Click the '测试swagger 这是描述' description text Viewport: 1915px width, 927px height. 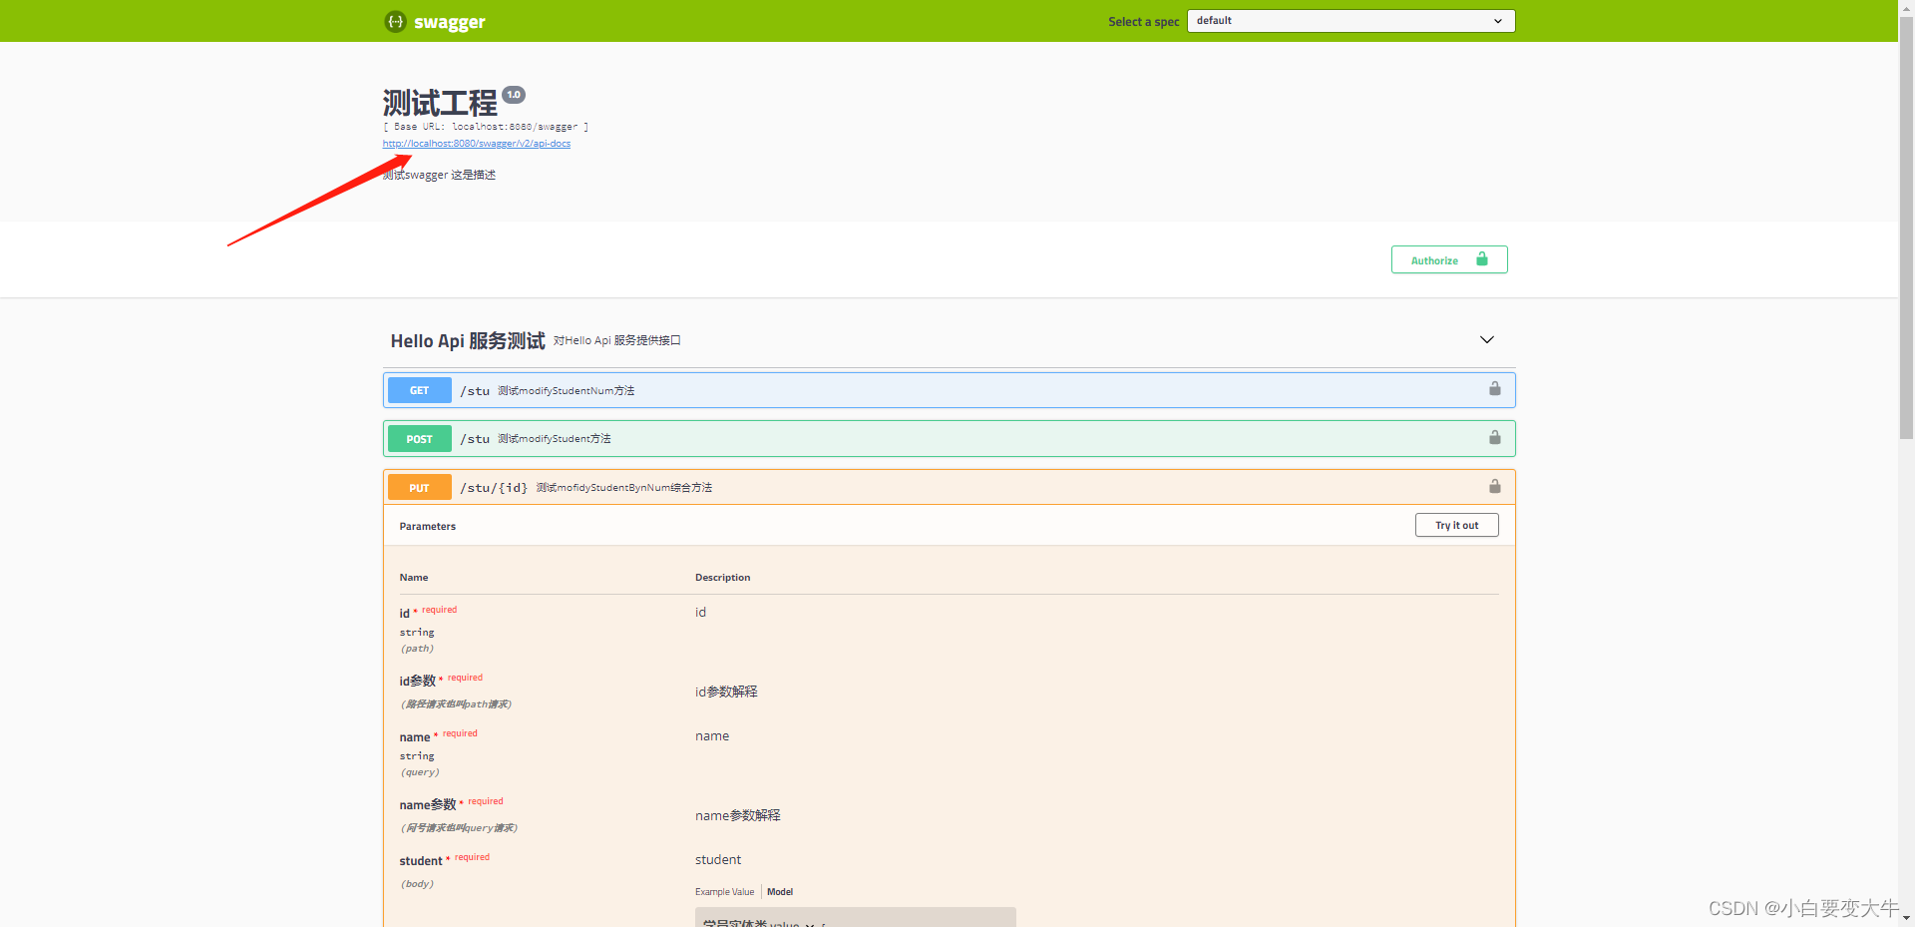click(x=439, y=175)
